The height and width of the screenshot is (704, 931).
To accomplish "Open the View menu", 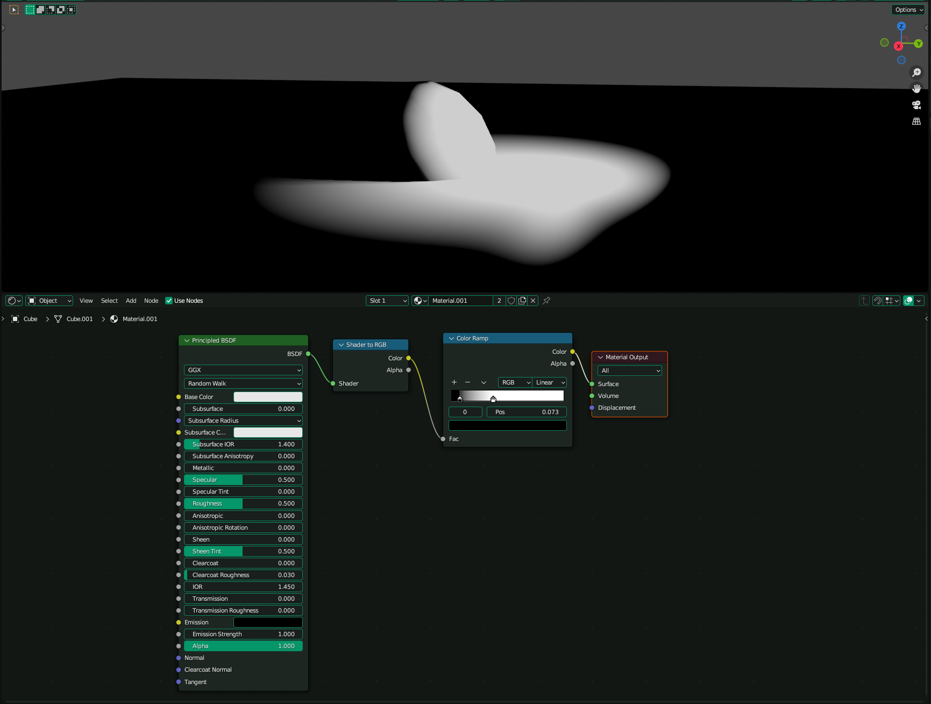I will coord(86,301).
